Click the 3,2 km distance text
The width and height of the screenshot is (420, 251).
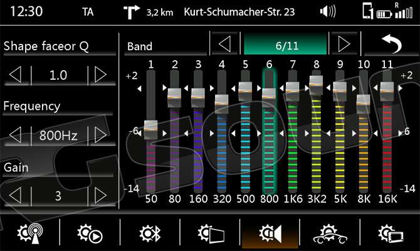(x=160, y=13)
